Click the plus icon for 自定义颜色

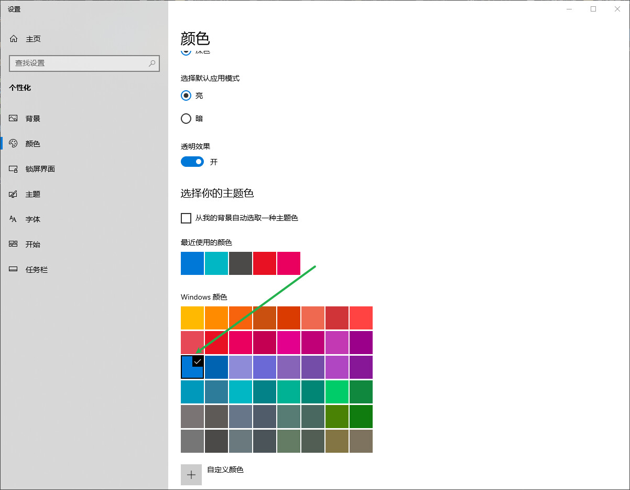pyautogui.click(x=191, y=475)
